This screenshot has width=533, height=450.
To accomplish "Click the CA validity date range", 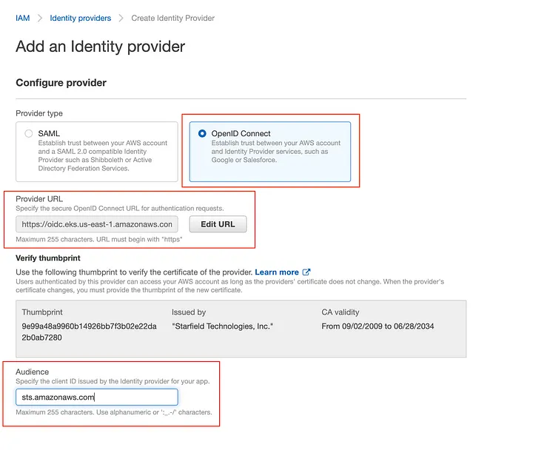I will click(x=378, y=326).
